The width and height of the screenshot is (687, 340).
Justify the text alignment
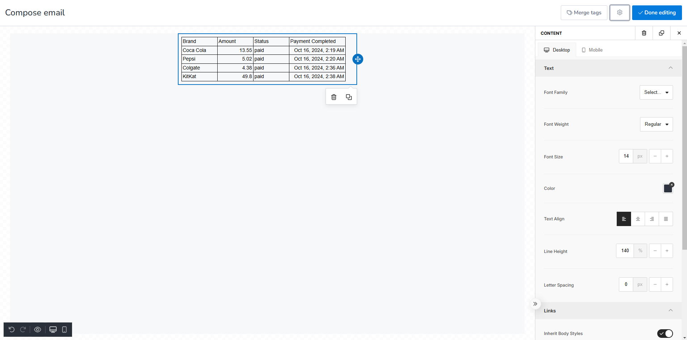(x=666, y=219)
